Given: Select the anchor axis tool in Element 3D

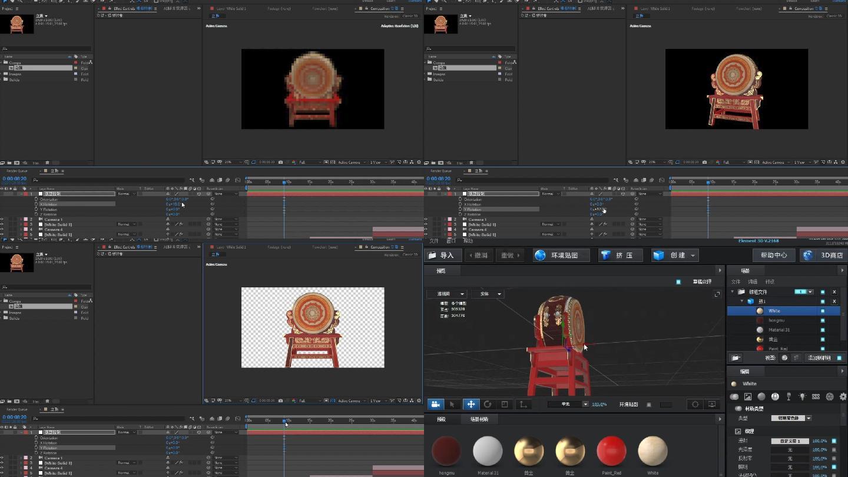Looking at the screenshot, I should (x=522, y=404).
